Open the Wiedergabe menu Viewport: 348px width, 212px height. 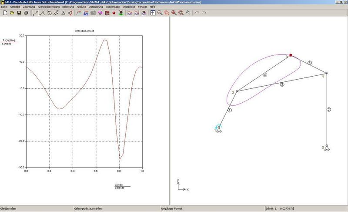[113, 7]
